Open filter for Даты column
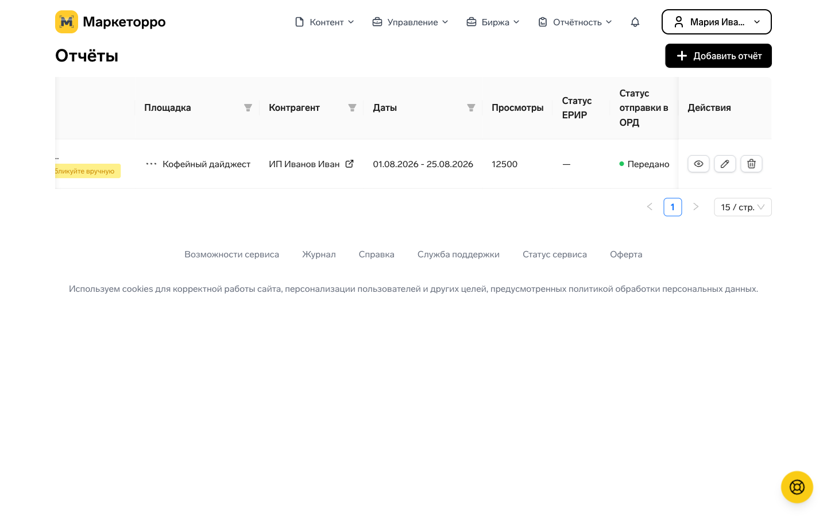 pyautogui.click(x=471, y=108)
